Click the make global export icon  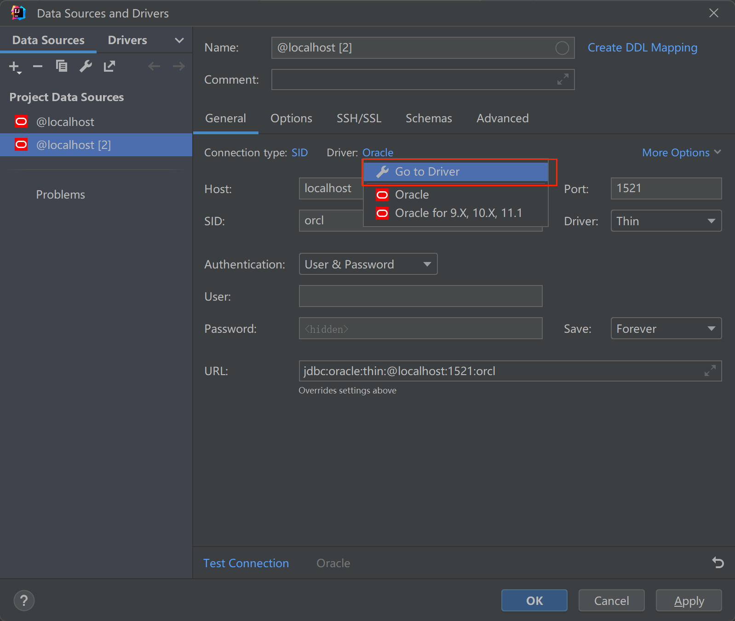[x=109, y=67]
